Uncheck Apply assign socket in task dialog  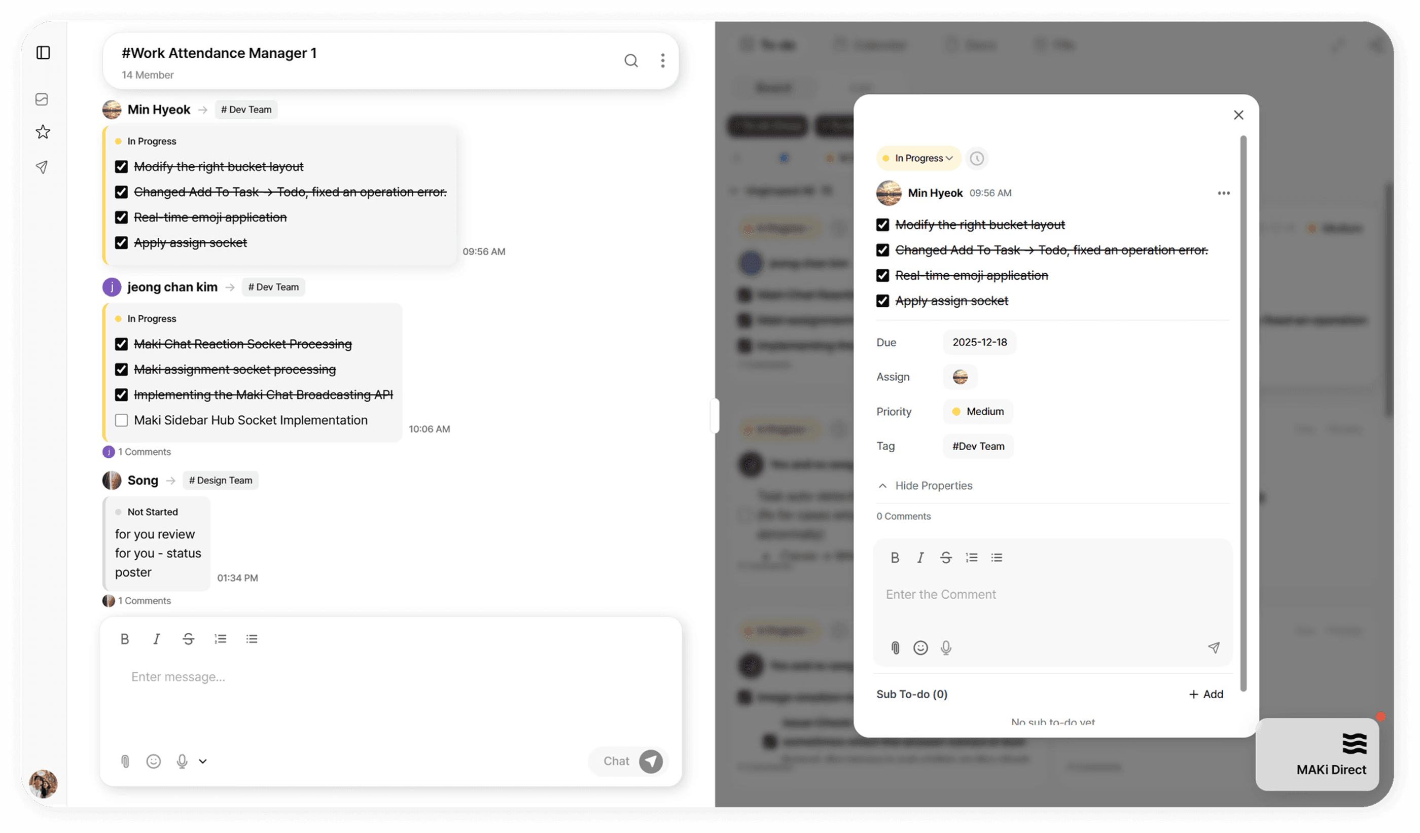point(882,301)
